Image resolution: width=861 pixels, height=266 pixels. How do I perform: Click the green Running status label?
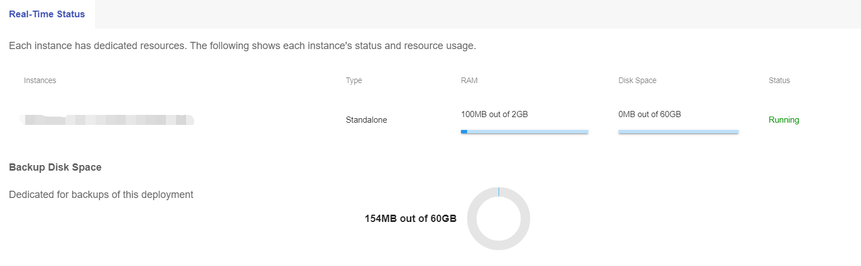click(784, 120)
